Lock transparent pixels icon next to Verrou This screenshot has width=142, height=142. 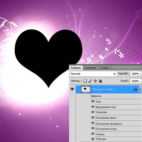pyautogui.click(x=85, y=81)
